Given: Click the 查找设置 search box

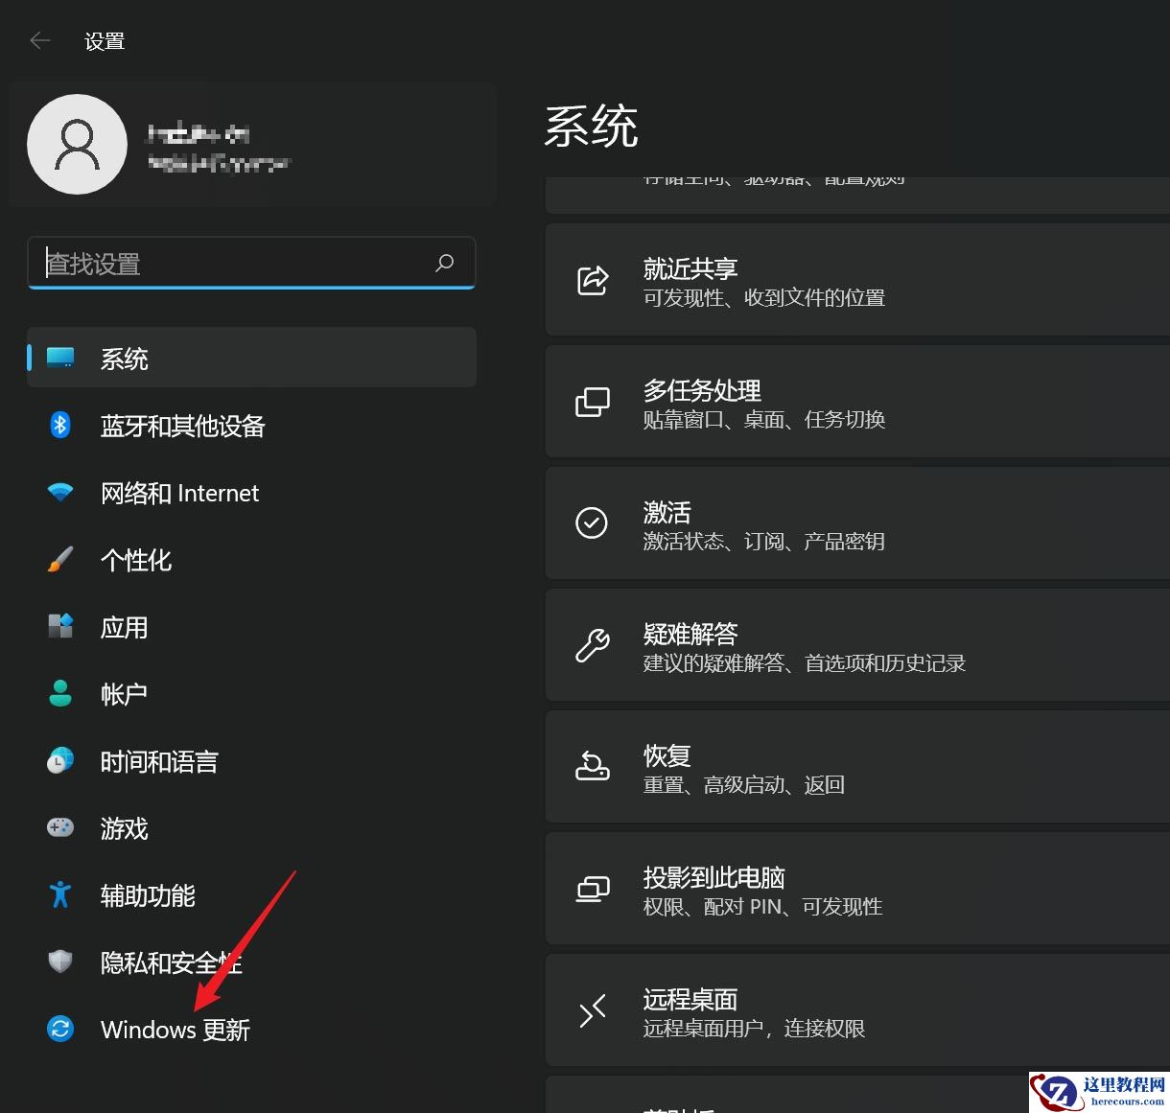Looking at the screenshot, I should pos(249,263).
